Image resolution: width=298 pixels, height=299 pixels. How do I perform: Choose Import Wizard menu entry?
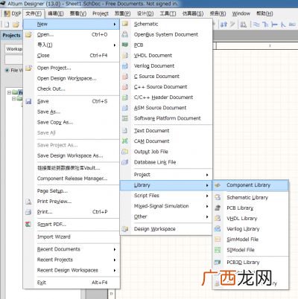(x=72, y=237)
